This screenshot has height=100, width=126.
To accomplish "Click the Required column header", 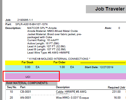I will pyautogui.click(x=117, y=87).
